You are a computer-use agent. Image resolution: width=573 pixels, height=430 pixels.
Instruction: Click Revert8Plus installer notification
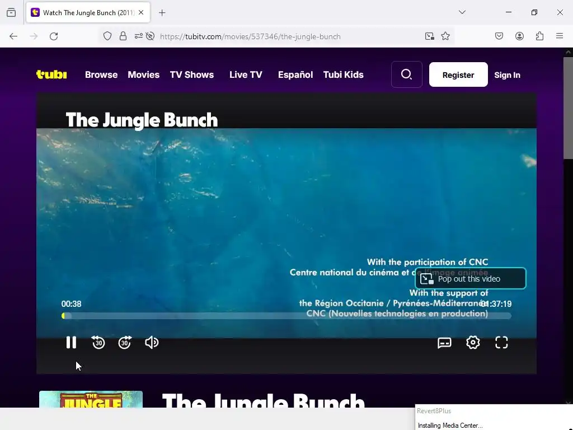pyautogui.click(x=494, y=418)
